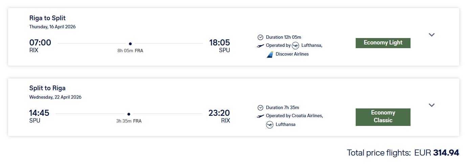Click the Discover Airlines tail logo
The width and height of the screenshot is (465, 167).
(x=270, y=54)
